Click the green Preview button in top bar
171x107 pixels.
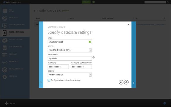click(86, 2)
